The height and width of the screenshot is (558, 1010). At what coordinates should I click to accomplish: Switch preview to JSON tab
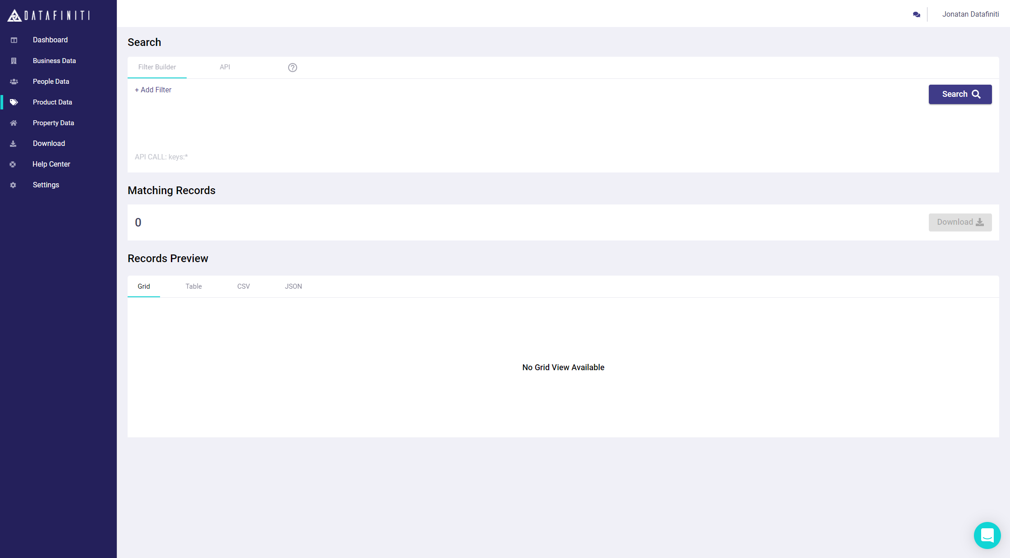[x=294, y=286]
